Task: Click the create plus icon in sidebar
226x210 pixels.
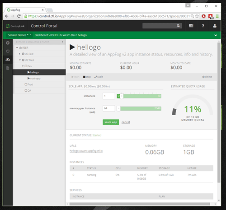Action: point(8,43)
